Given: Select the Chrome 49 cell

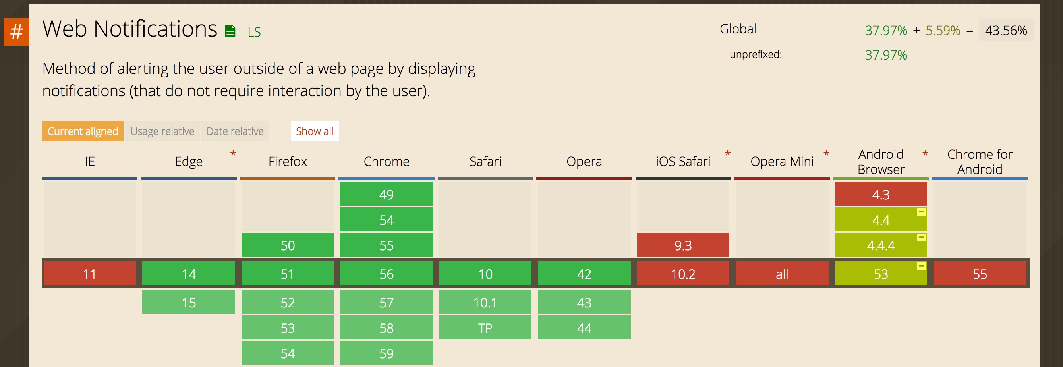Looking at the screenshot, I should click(386, 194).
